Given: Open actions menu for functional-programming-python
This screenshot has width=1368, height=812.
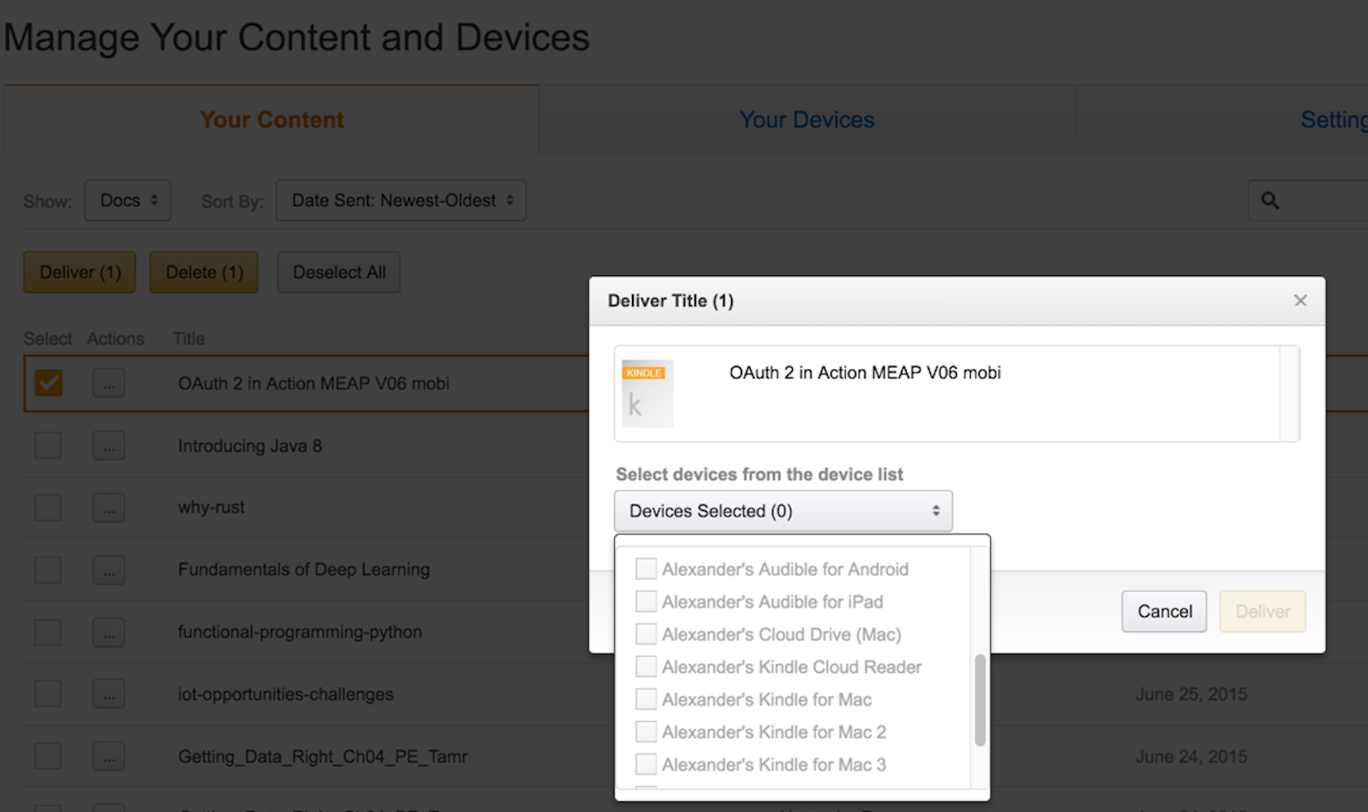Looking at the screenshot, I should pos(109,632).
